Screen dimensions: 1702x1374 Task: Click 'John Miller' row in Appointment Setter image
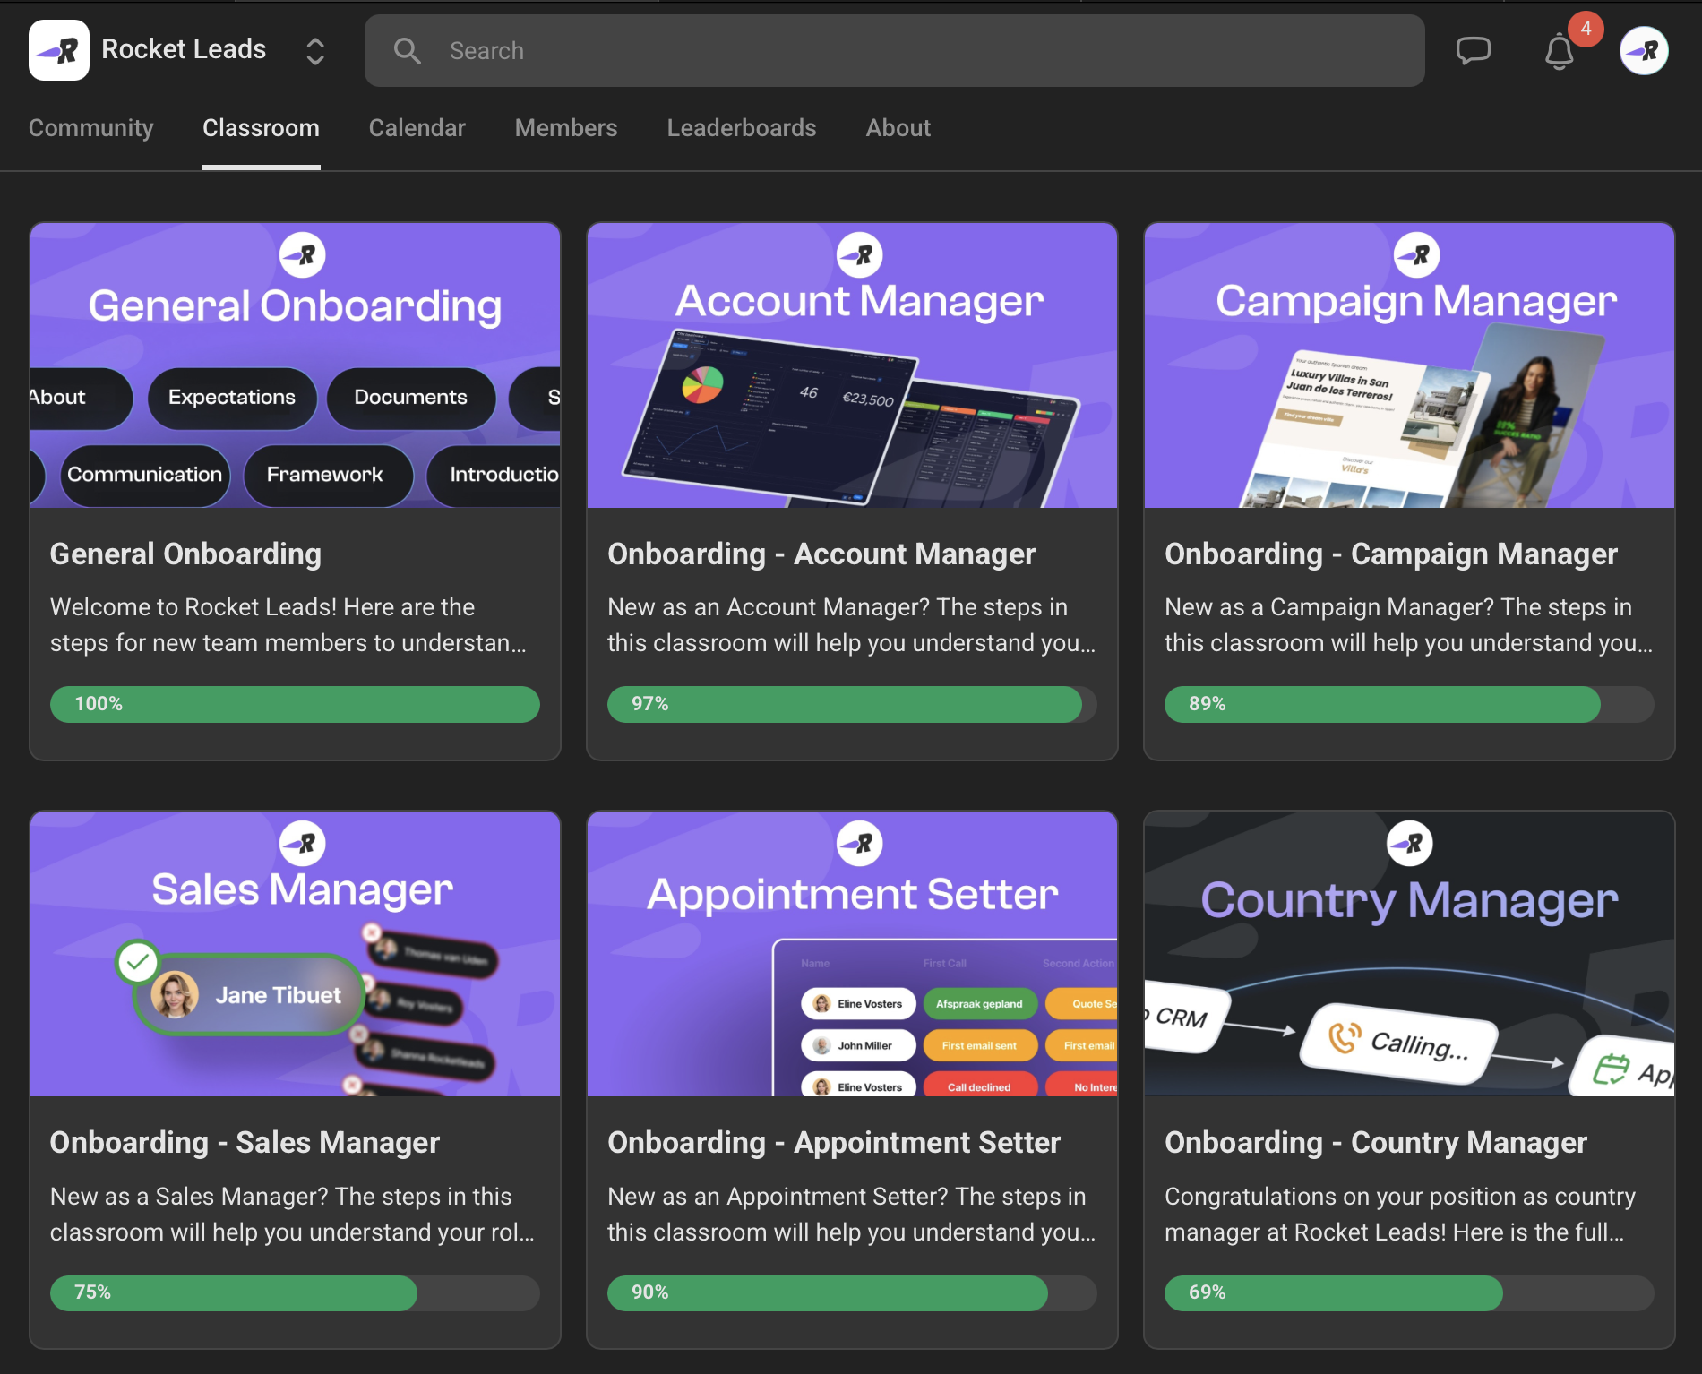point(858,1045)
